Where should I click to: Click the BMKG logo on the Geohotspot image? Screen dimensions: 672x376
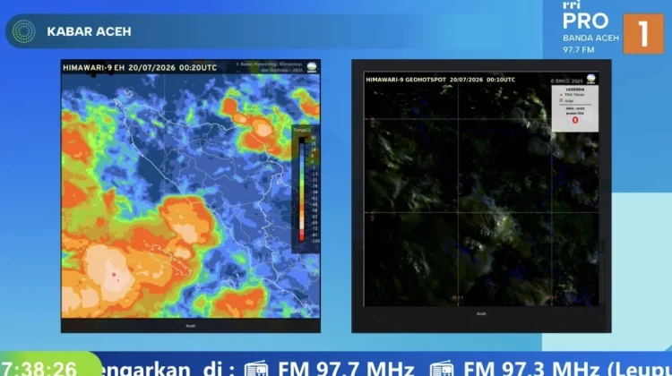[590, 79]
